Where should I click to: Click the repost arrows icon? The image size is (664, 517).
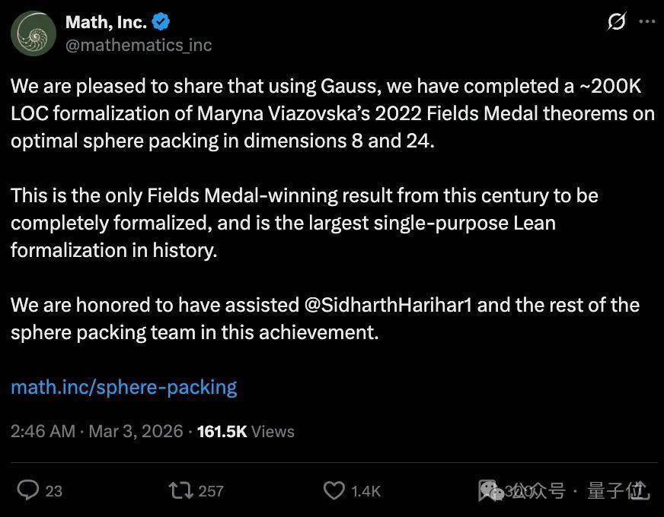181,490
